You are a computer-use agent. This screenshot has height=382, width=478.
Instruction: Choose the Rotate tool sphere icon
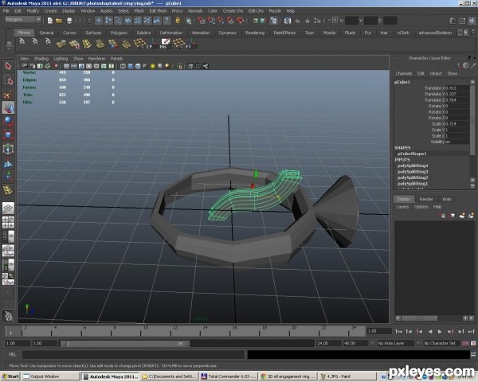[x=8, y=121]
